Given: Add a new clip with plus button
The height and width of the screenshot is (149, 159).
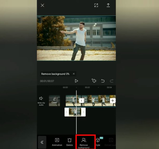Looking at the screenshot, I should coord(113,101).
